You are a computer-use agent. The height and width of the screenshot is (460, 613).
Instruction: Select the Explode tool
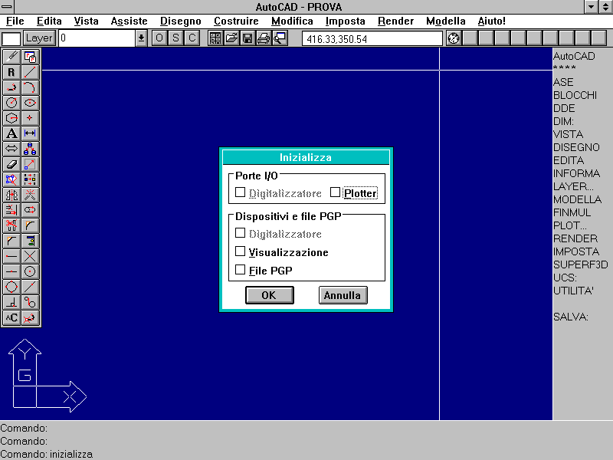pos(30,195)
